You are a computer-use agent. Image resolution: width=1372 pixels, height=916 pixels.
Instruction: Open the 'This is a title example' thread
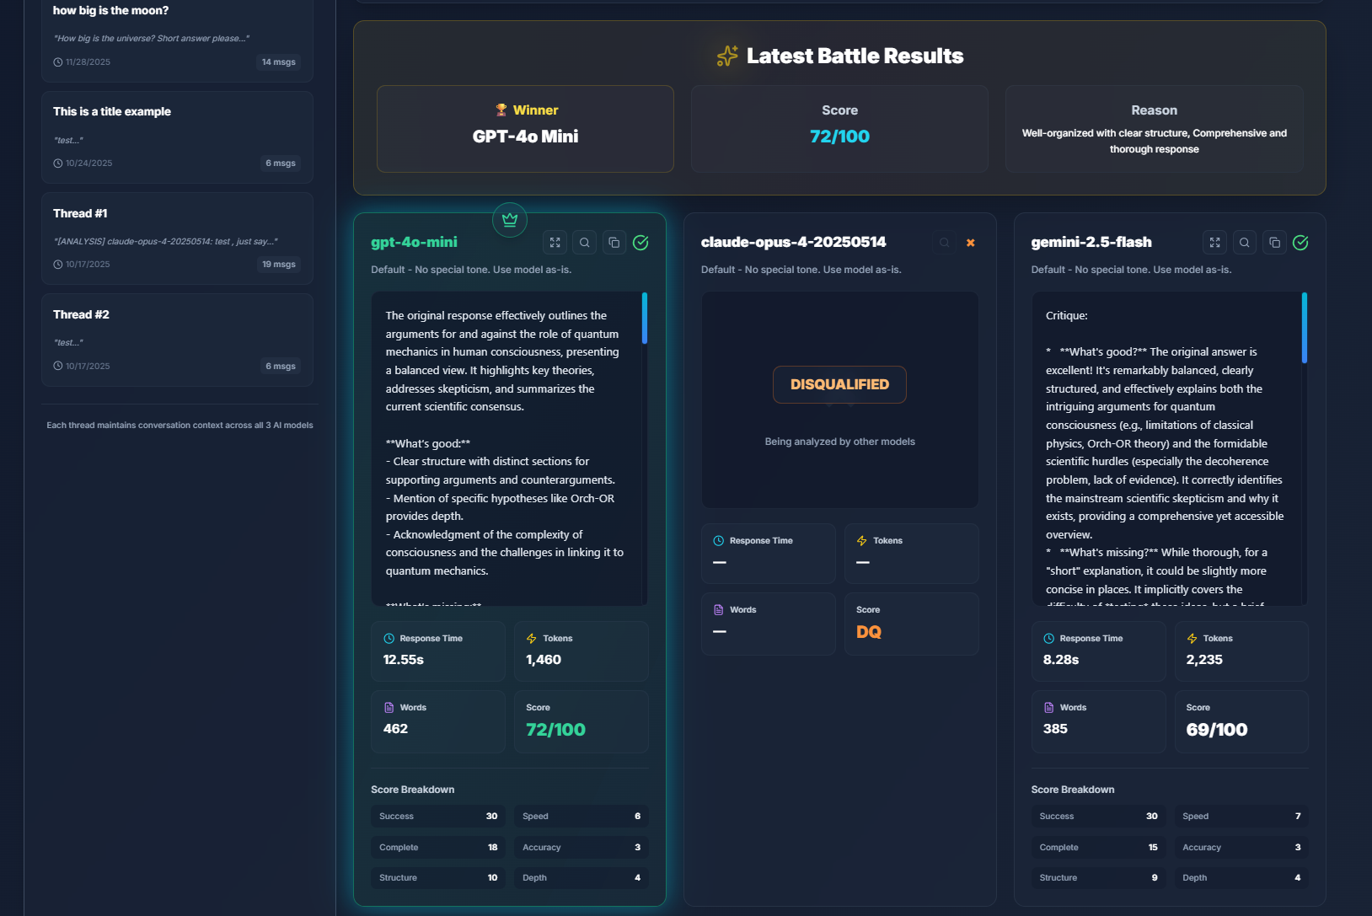pos(177,137)
